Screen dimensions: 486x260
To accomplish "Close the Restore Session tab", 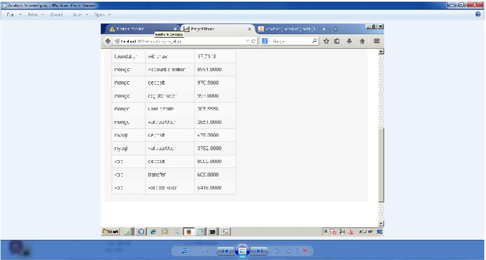I will tap(175, 29).
